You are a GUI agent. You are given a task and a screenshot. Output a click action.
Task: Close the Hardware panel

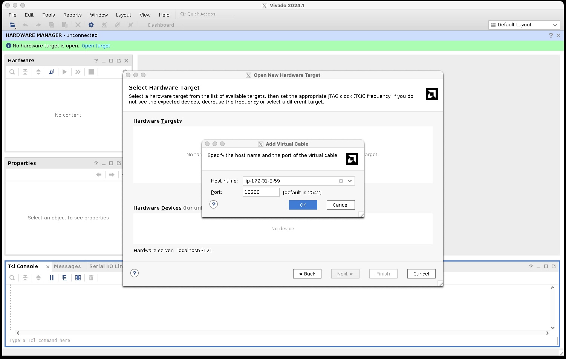(x=126, y=61)
